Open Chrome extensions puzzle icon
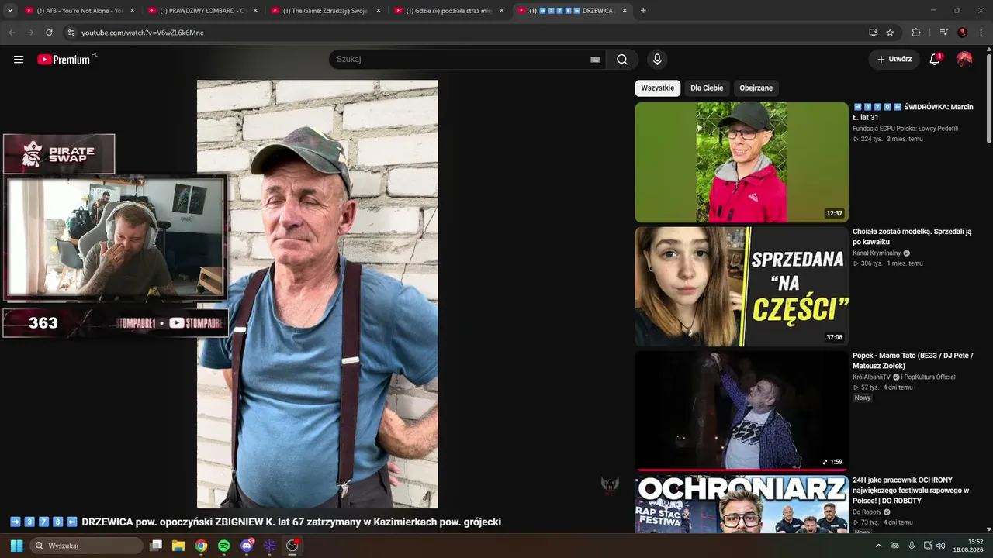This screenshot has width=993, height=558. tap(916, 33)
